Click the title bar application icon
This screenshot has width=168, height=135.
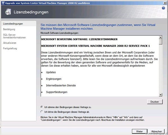click(3, 3)
